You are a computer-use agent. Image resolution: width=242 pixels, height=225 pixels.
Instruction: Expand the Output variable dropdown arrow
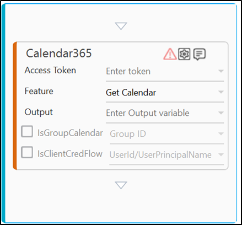click(221, 113)
